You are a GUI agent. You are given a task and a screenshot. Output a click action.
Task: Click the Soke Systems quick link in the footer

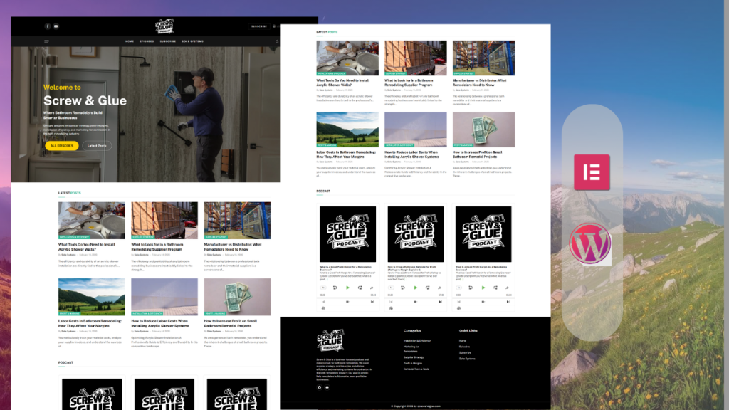click(x=467, y=359)
